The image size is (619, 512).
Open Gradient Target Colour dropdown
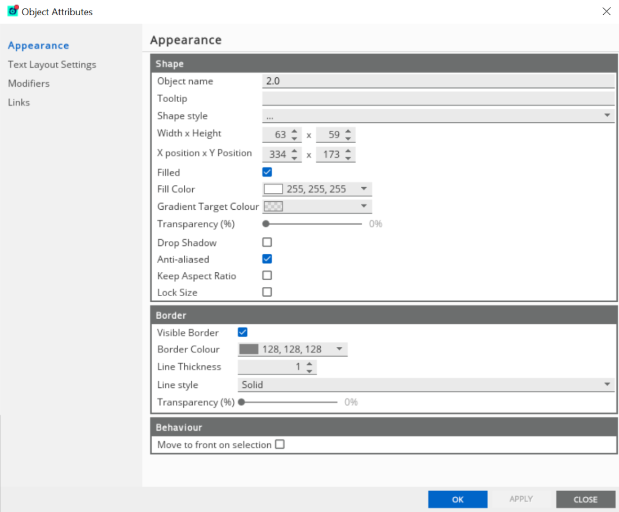[x=364, y=206]
